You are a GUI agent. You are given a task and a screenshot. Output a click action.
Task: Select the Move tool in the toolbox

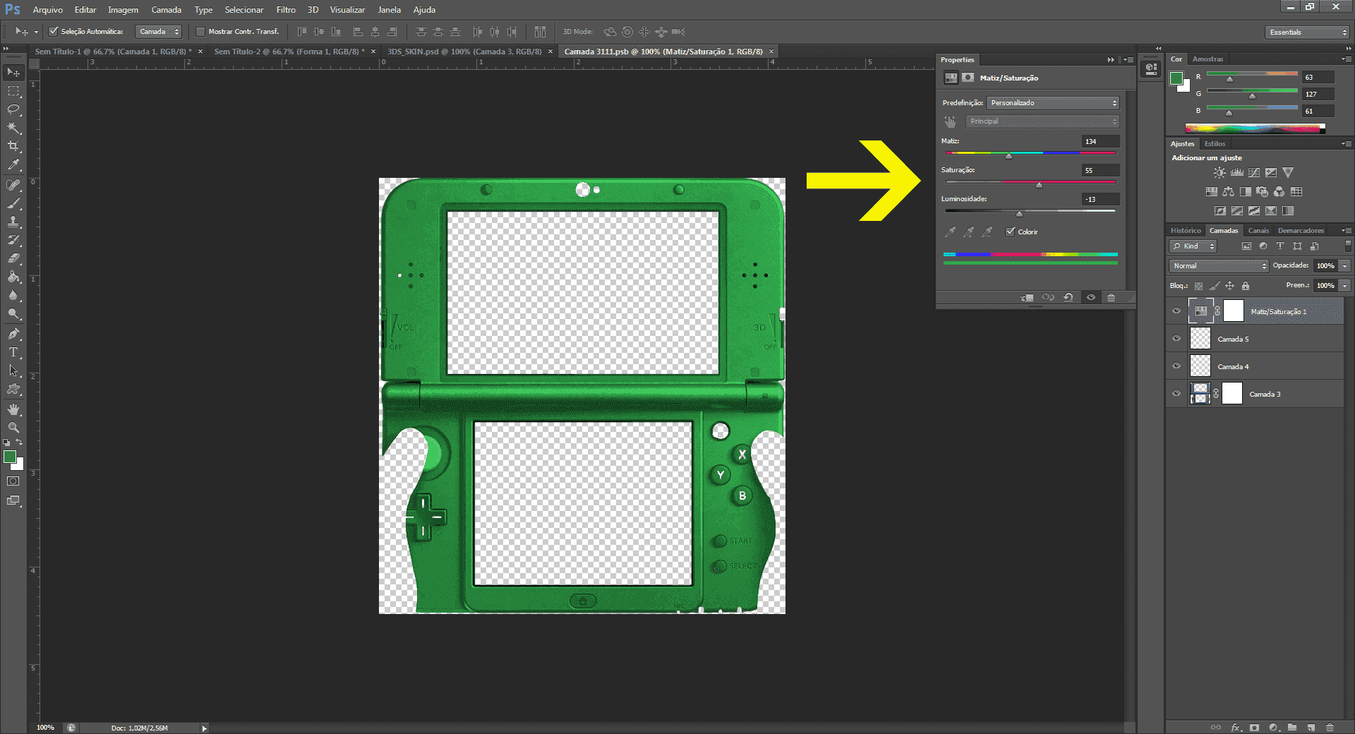tap(13, 73)
